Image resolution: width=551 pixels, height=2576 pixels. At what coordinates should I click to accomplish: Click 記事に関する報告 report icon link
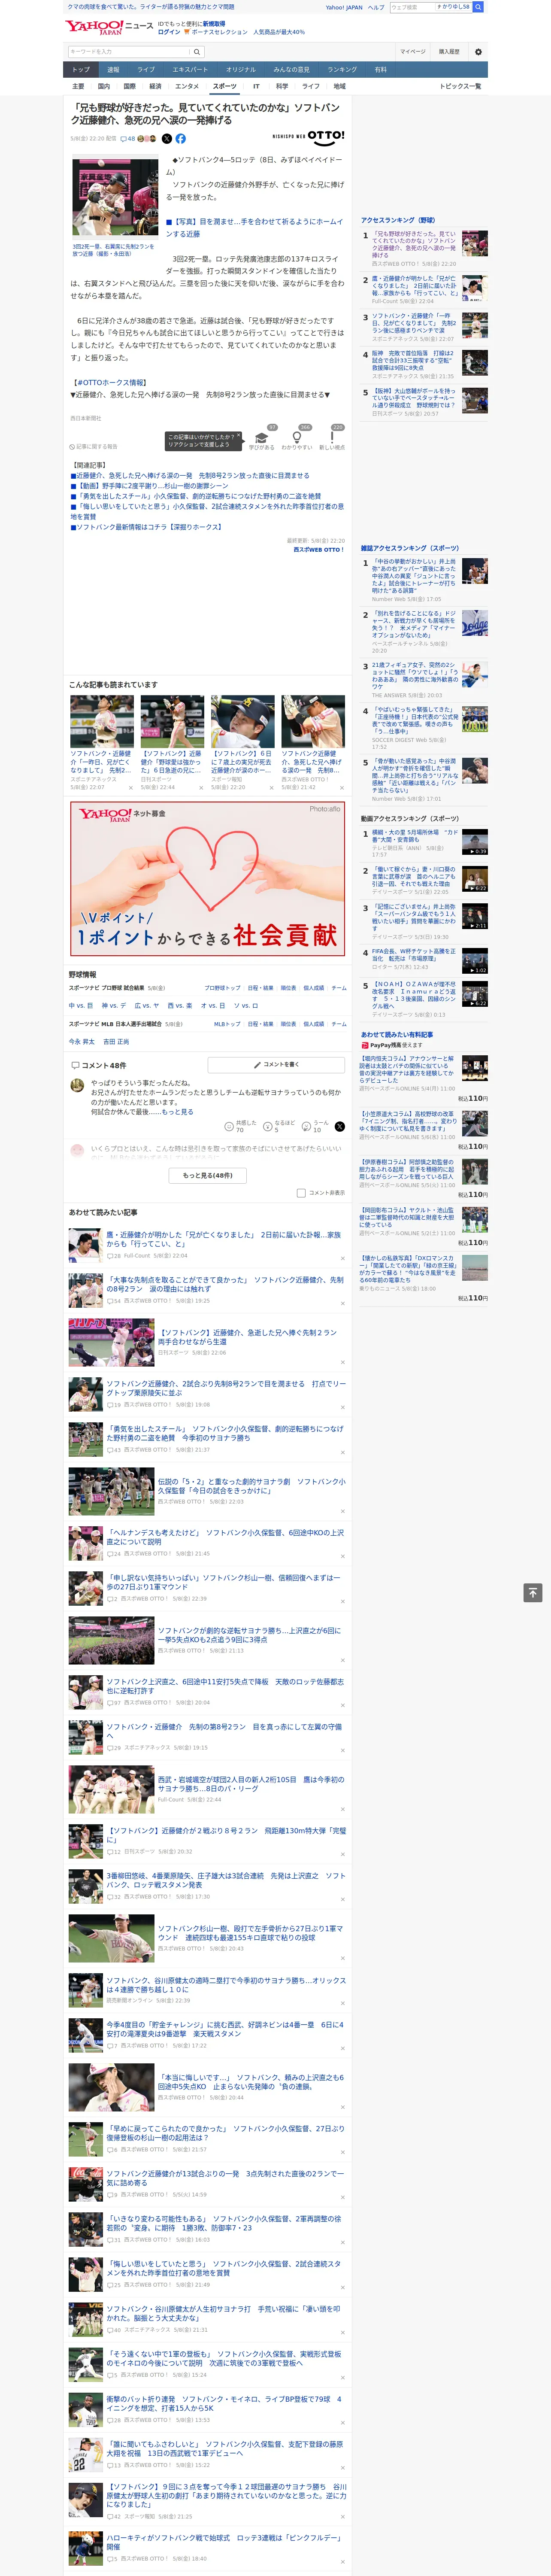(93, 447)
